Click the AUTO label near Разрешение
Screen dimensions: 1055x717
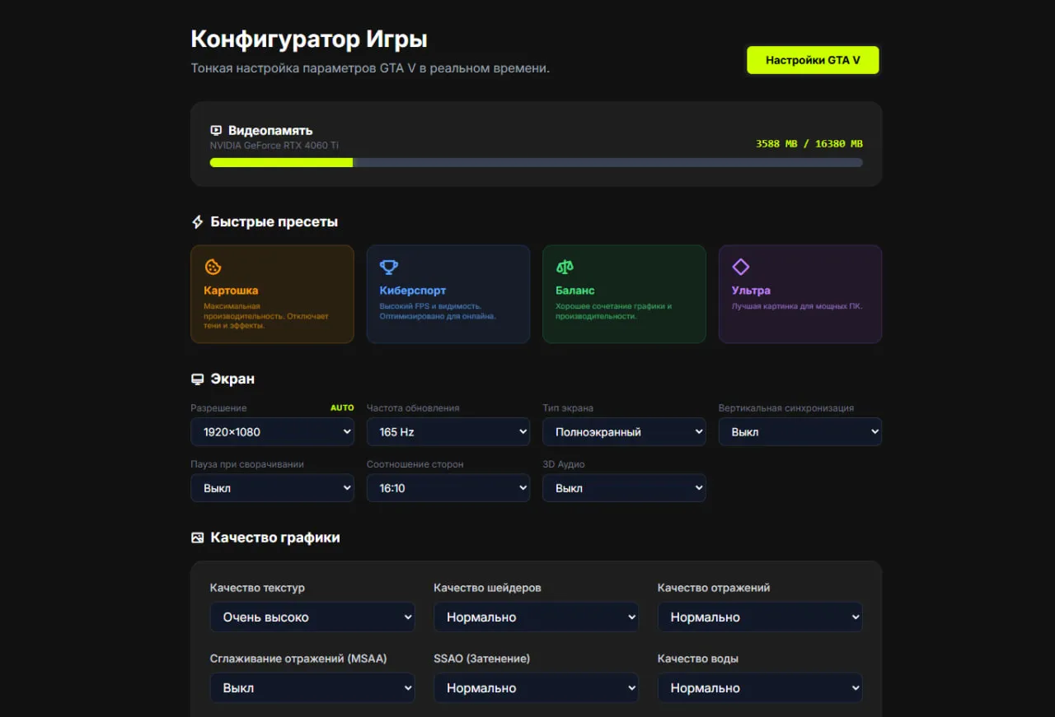point(342,407)
